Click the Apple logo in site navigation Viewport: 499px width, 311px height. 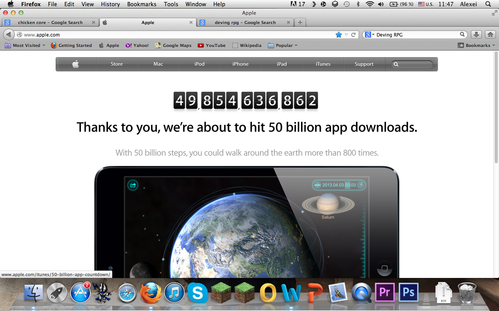click(x=76, y=64)
